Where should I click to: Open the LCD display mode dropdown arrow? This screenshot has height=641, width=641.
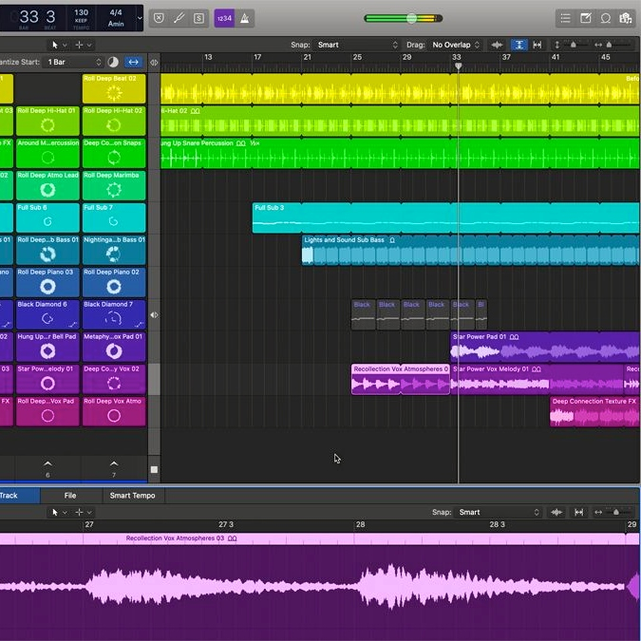140,18
